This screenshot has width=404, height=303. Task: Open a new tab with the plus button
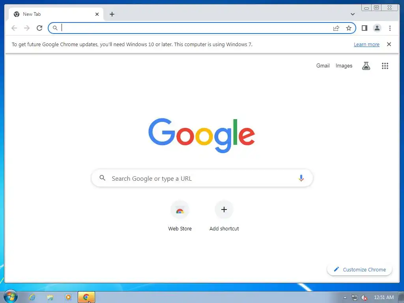(112, 14)
